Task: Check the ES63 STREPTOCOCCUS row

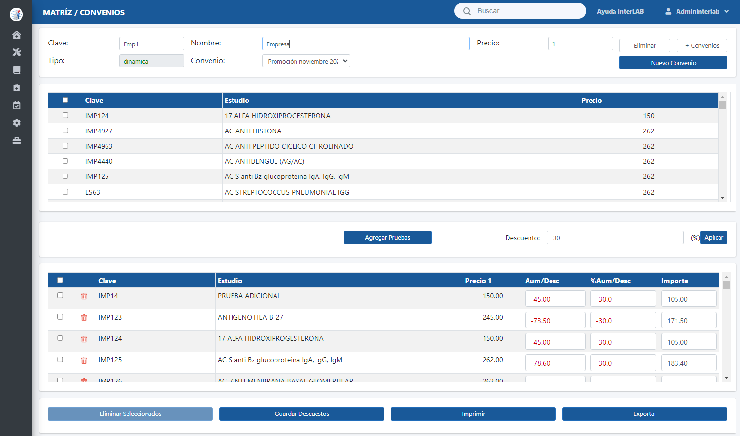Action: point(65,192)
